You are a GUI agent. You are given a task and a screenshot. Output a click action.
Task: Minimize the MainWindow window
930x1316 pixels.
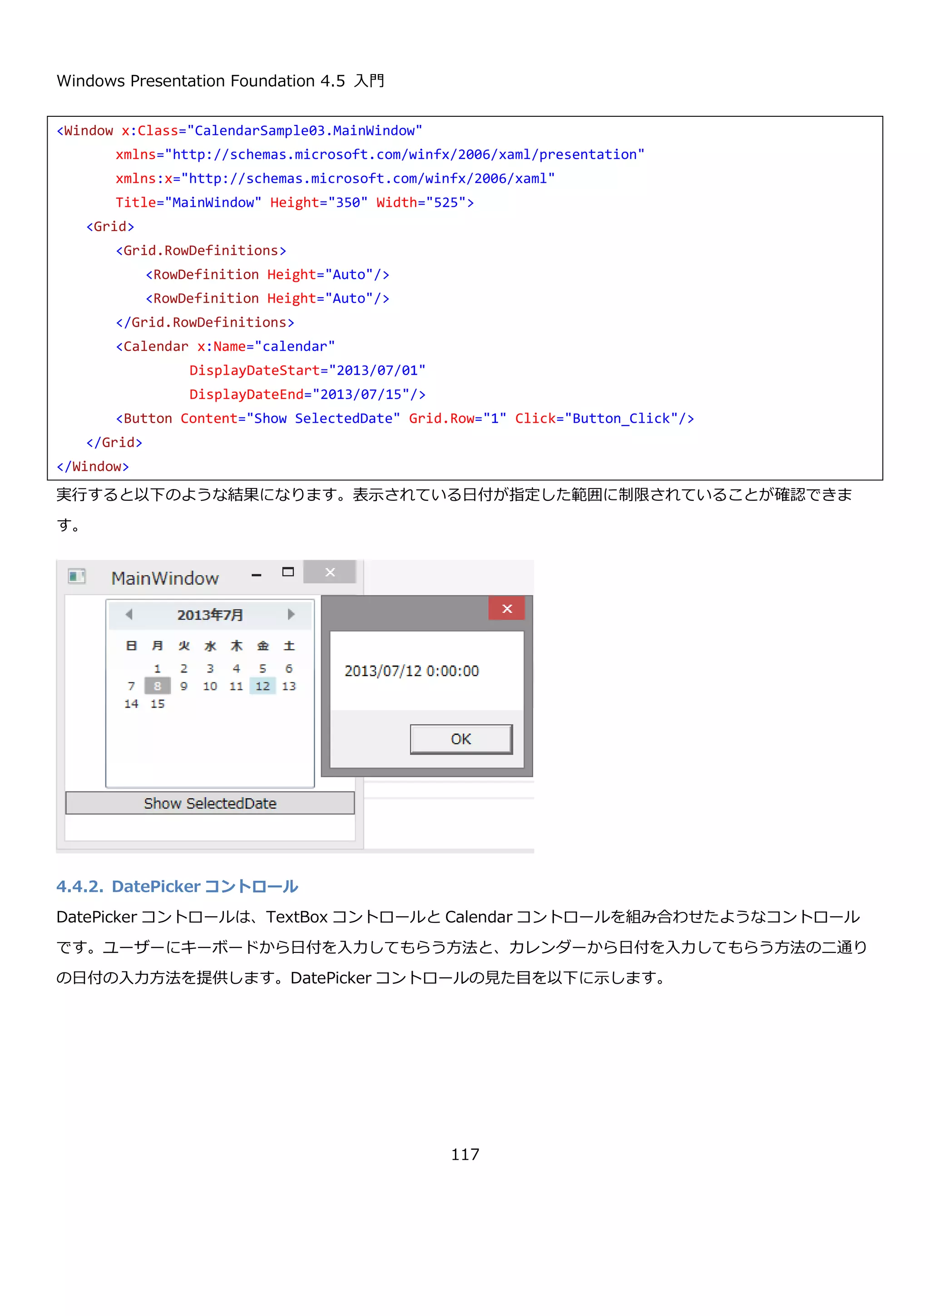click(x=257, y=575)
